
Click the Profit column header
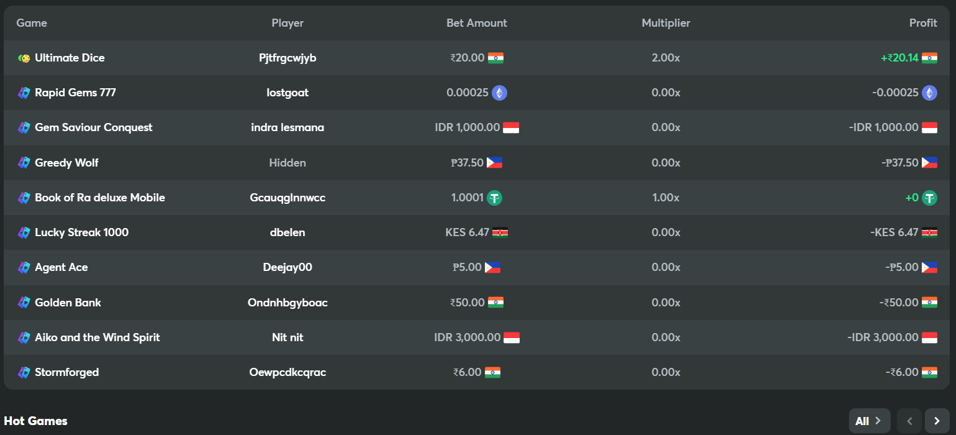coord(923,23)
